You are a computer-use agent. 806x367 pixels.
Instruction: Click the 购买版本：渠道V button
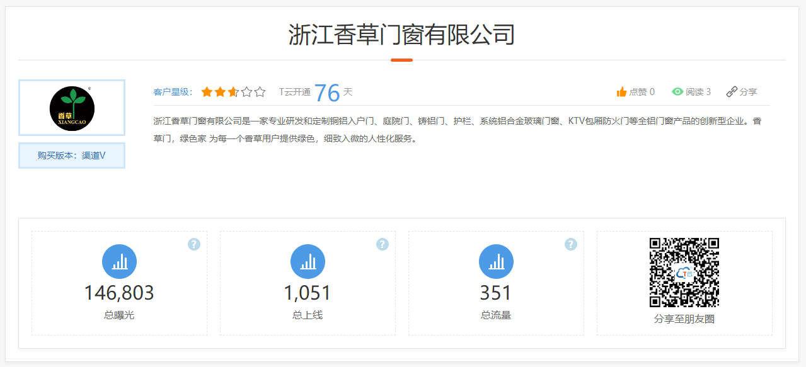click(72, 155)
